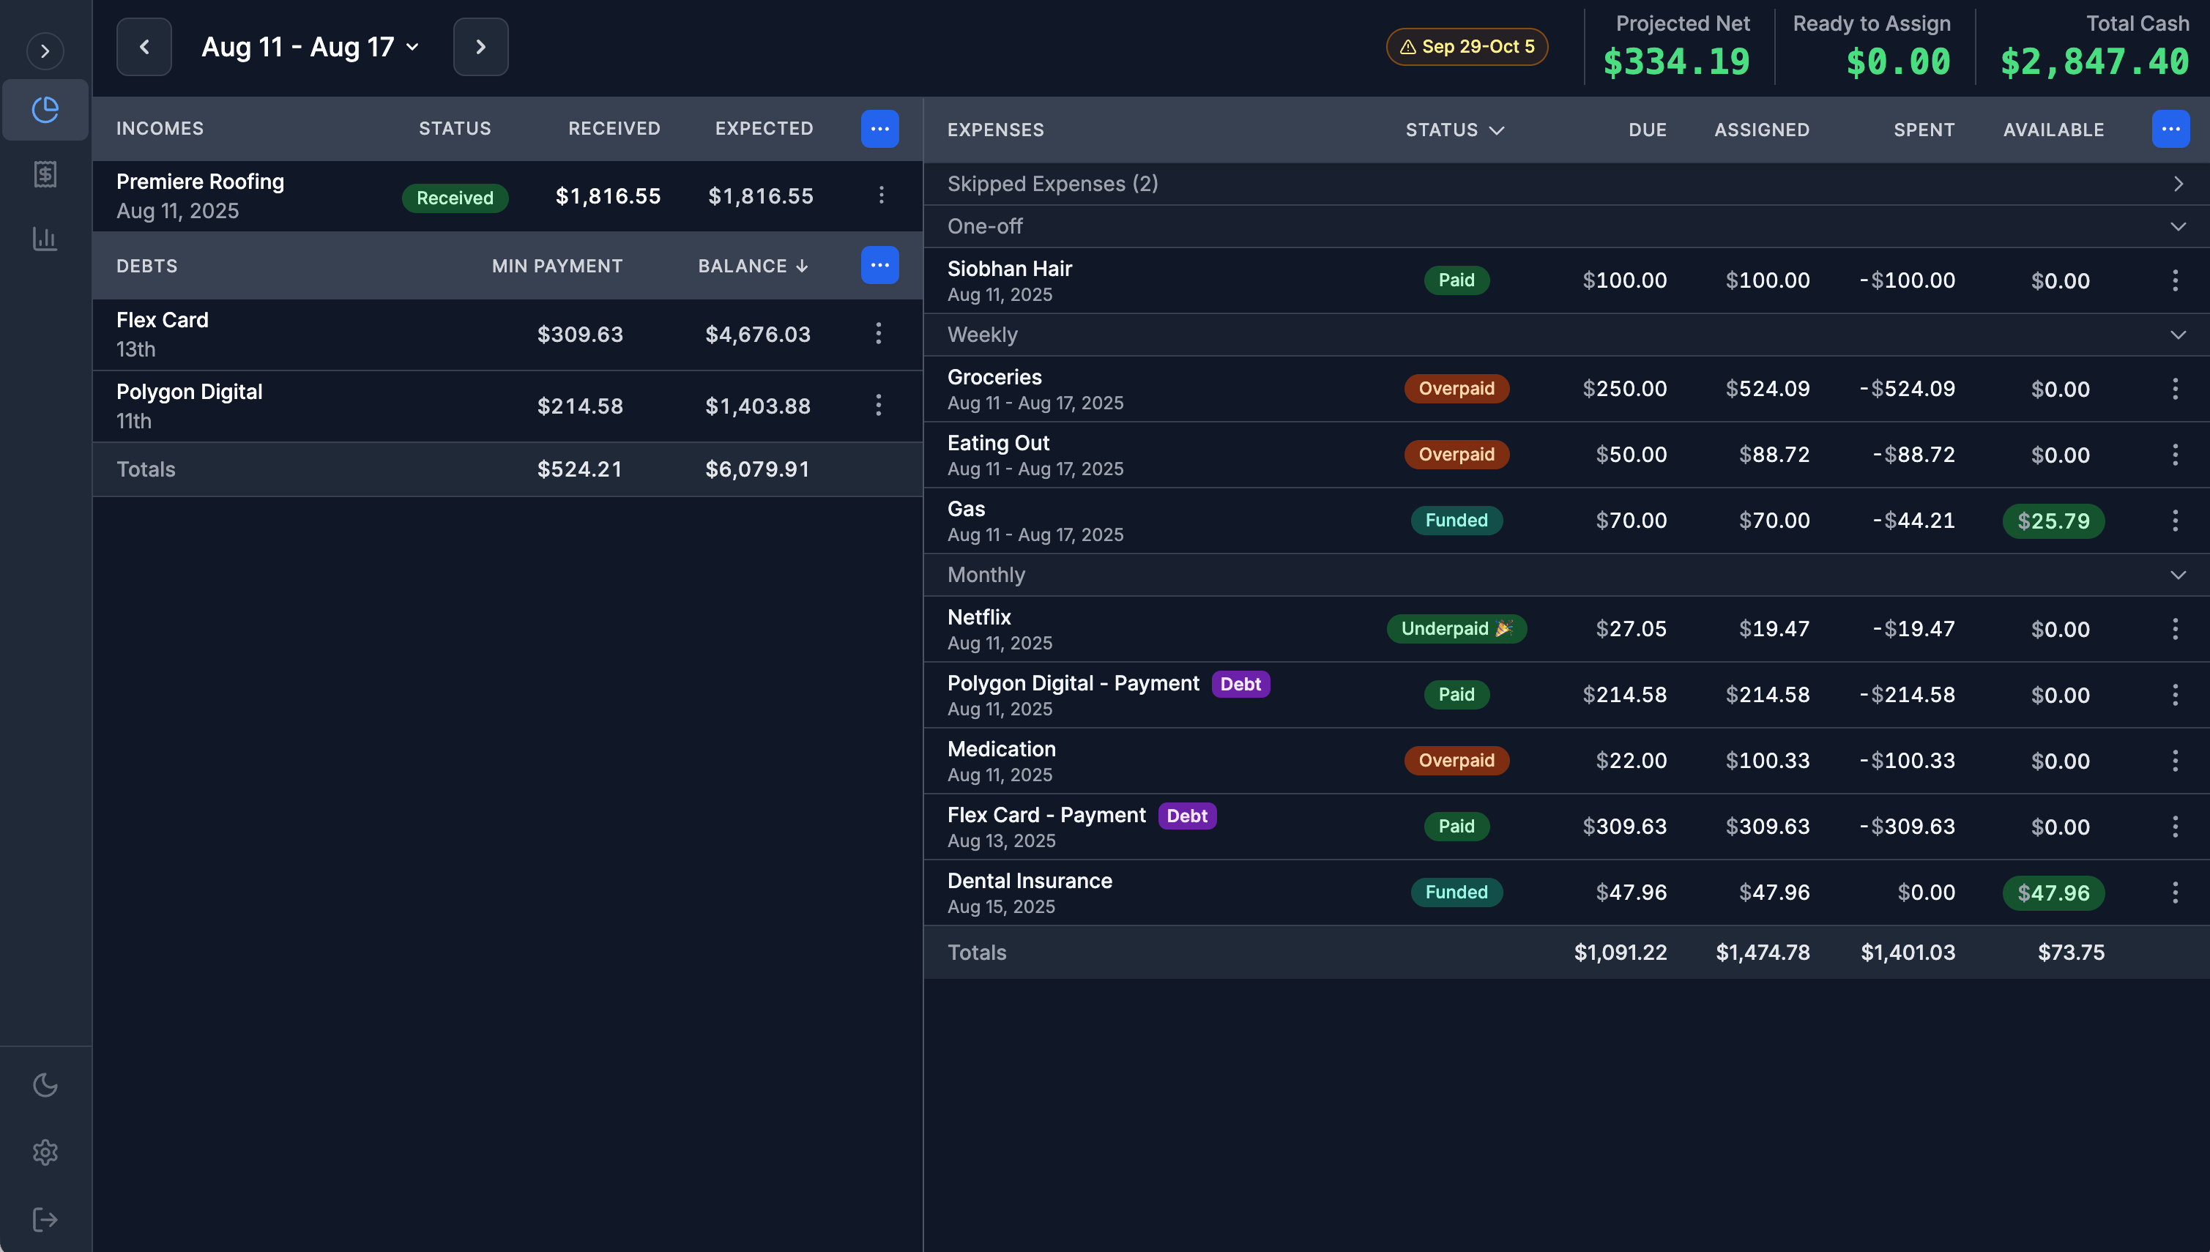
Task: Click the Funded badge for Dental Insurance
Action: tap(1456, 892)
